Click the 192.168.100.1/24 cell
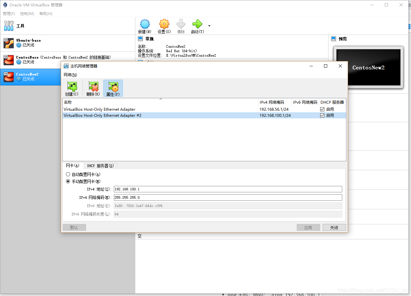411x296 pixels. pos(275,116)
